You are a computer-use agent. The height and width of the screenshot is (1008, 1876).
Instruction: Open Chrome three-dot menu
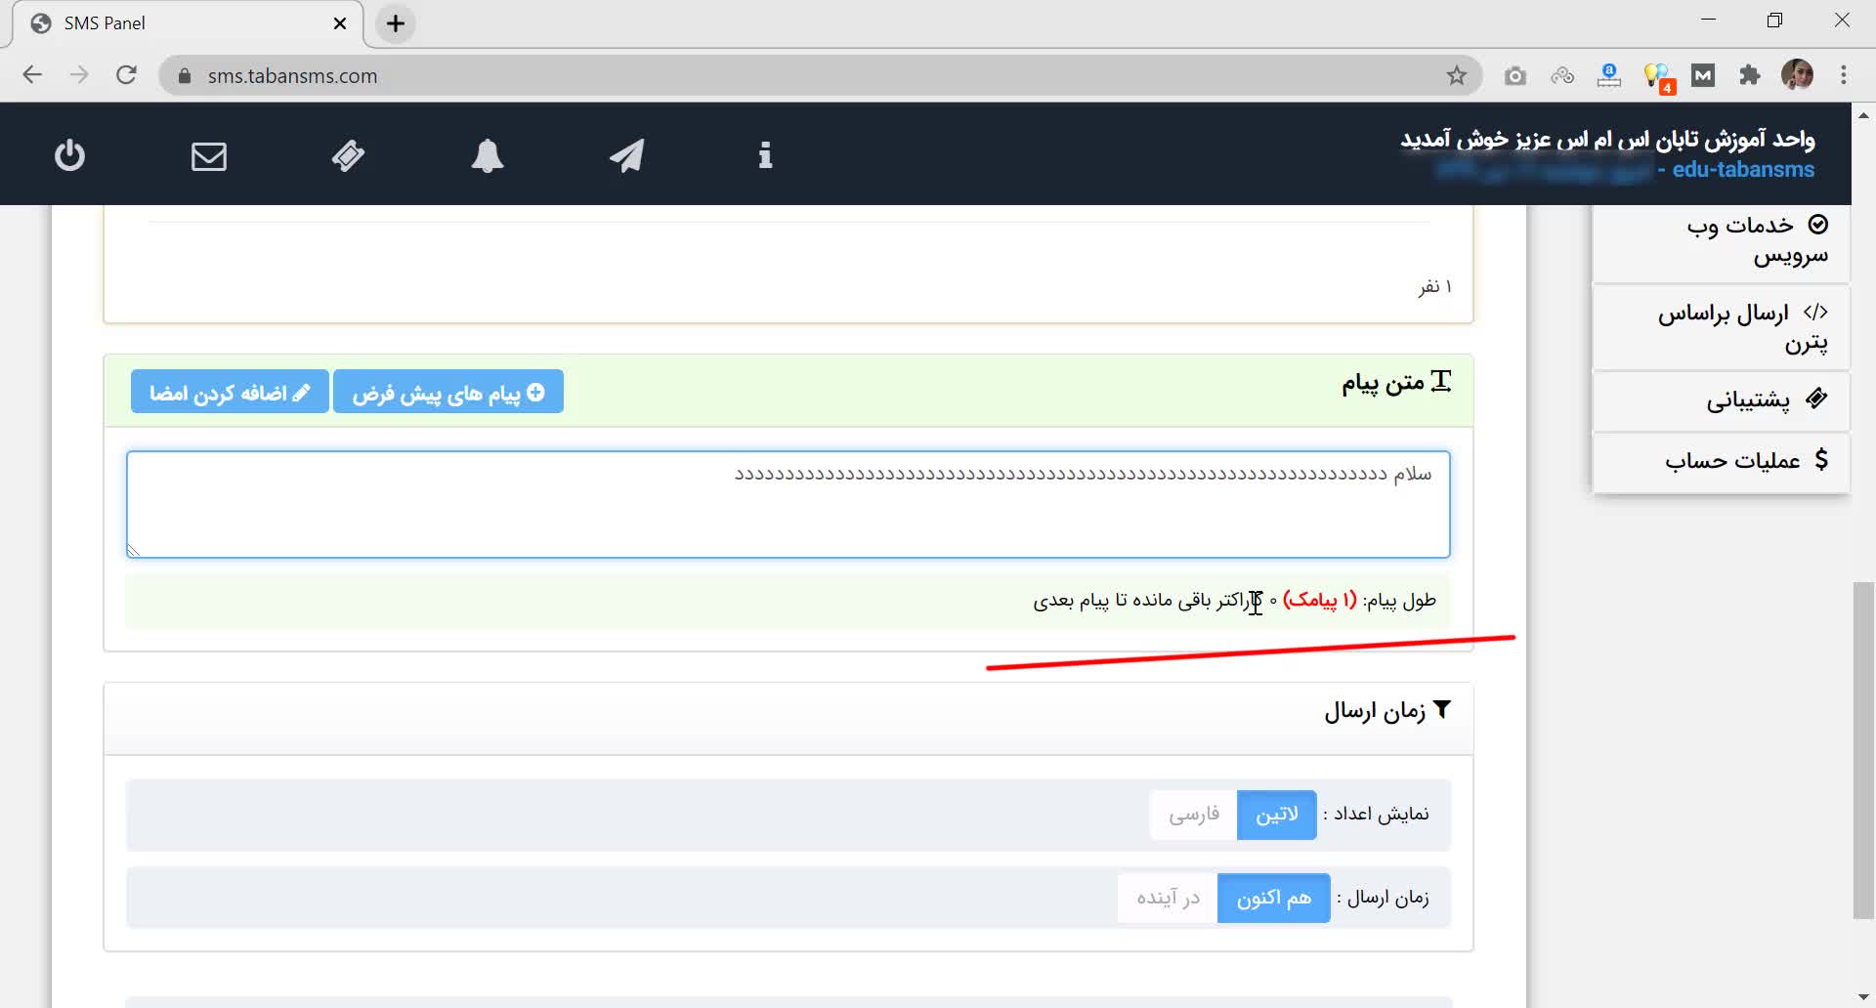coord(1844,75)
